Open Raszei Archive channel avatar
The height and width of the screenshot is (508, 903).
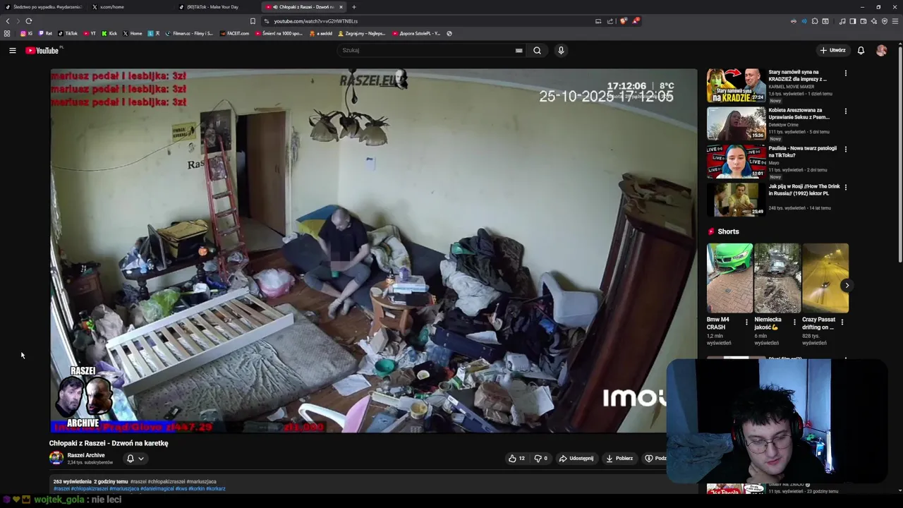pyautogui.click(x=56, y=458)
